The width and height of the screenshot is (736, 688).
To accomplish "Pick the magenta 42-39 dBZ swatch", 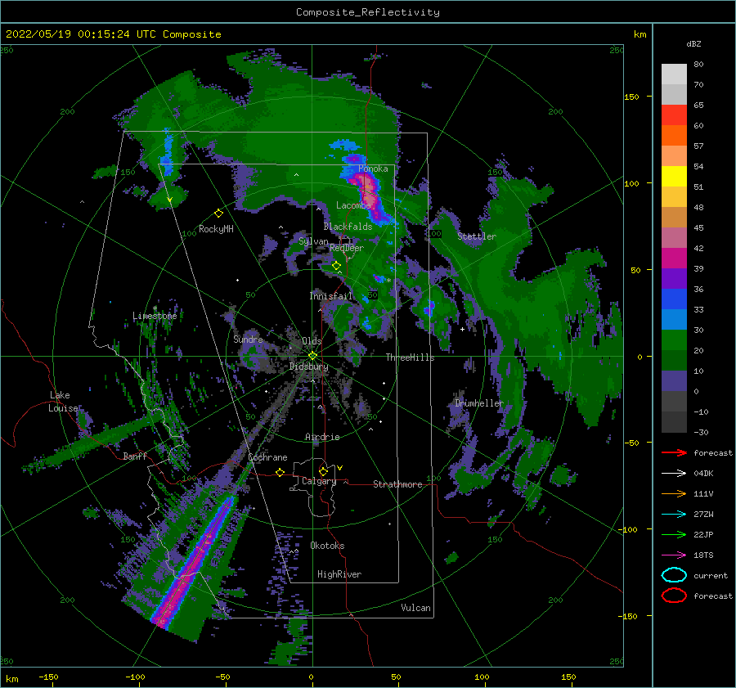I will (x=674, y=259).
